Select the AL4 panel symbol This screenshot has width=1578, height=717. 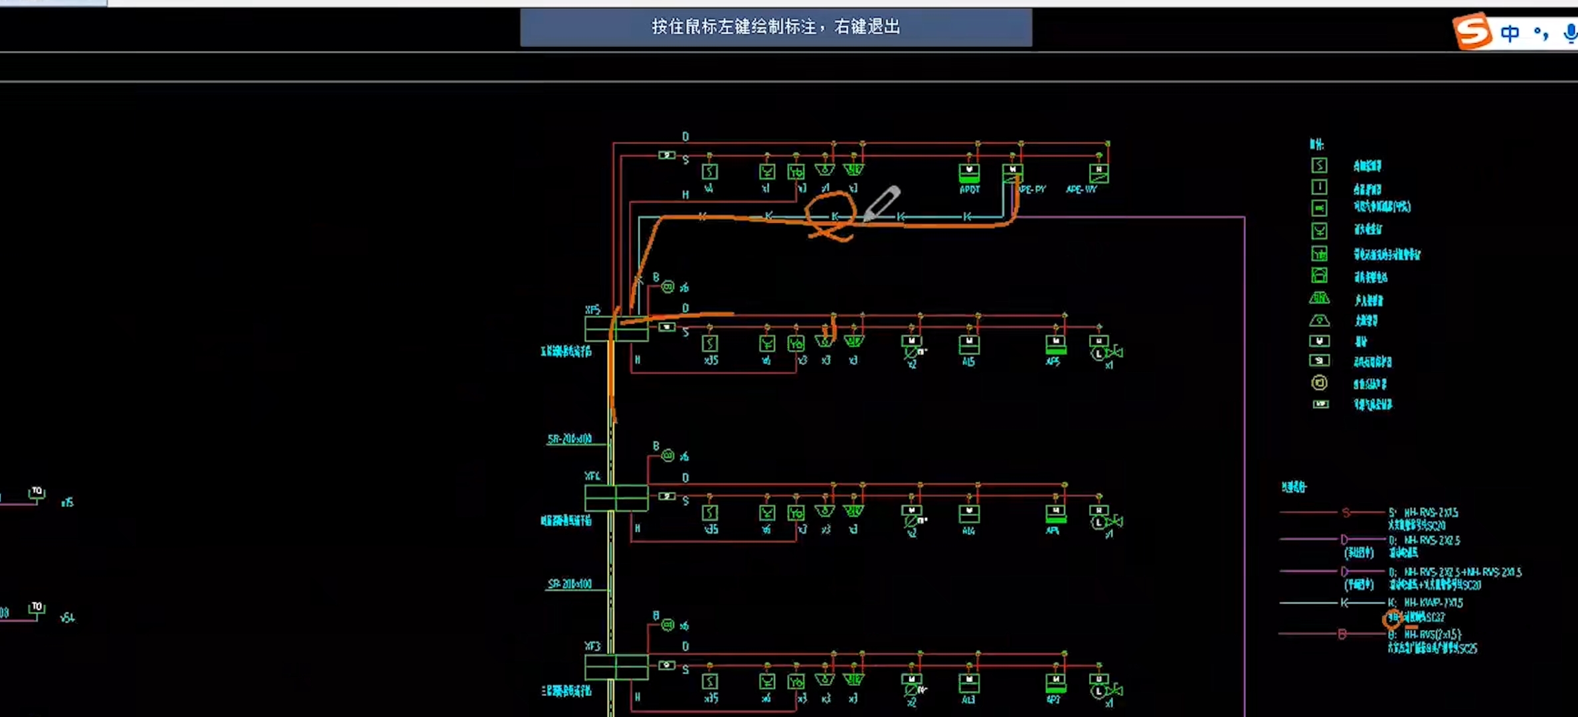pyautogui.click(x=969, y=514)
